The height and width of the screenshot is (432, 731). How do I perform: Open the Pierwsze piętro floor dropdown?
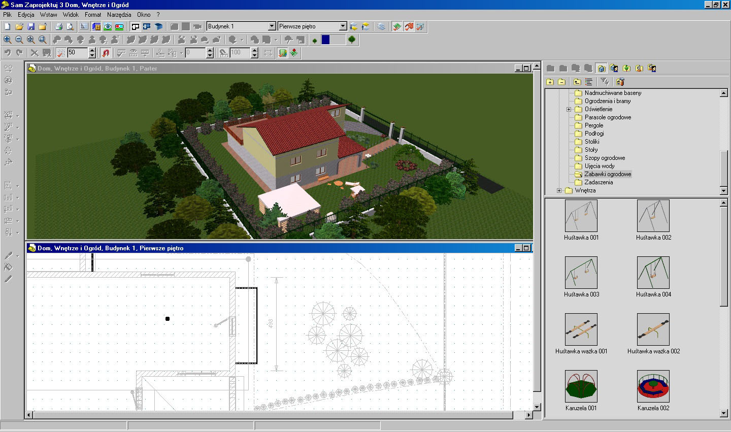point(343,26)
